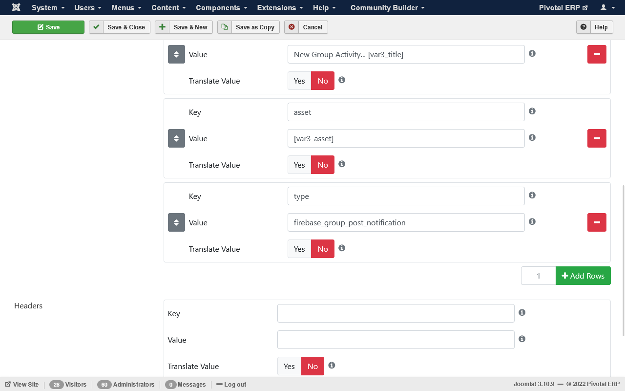625x391 pixels.
Task: Set asset Translate Value to No
Action: 323,165
